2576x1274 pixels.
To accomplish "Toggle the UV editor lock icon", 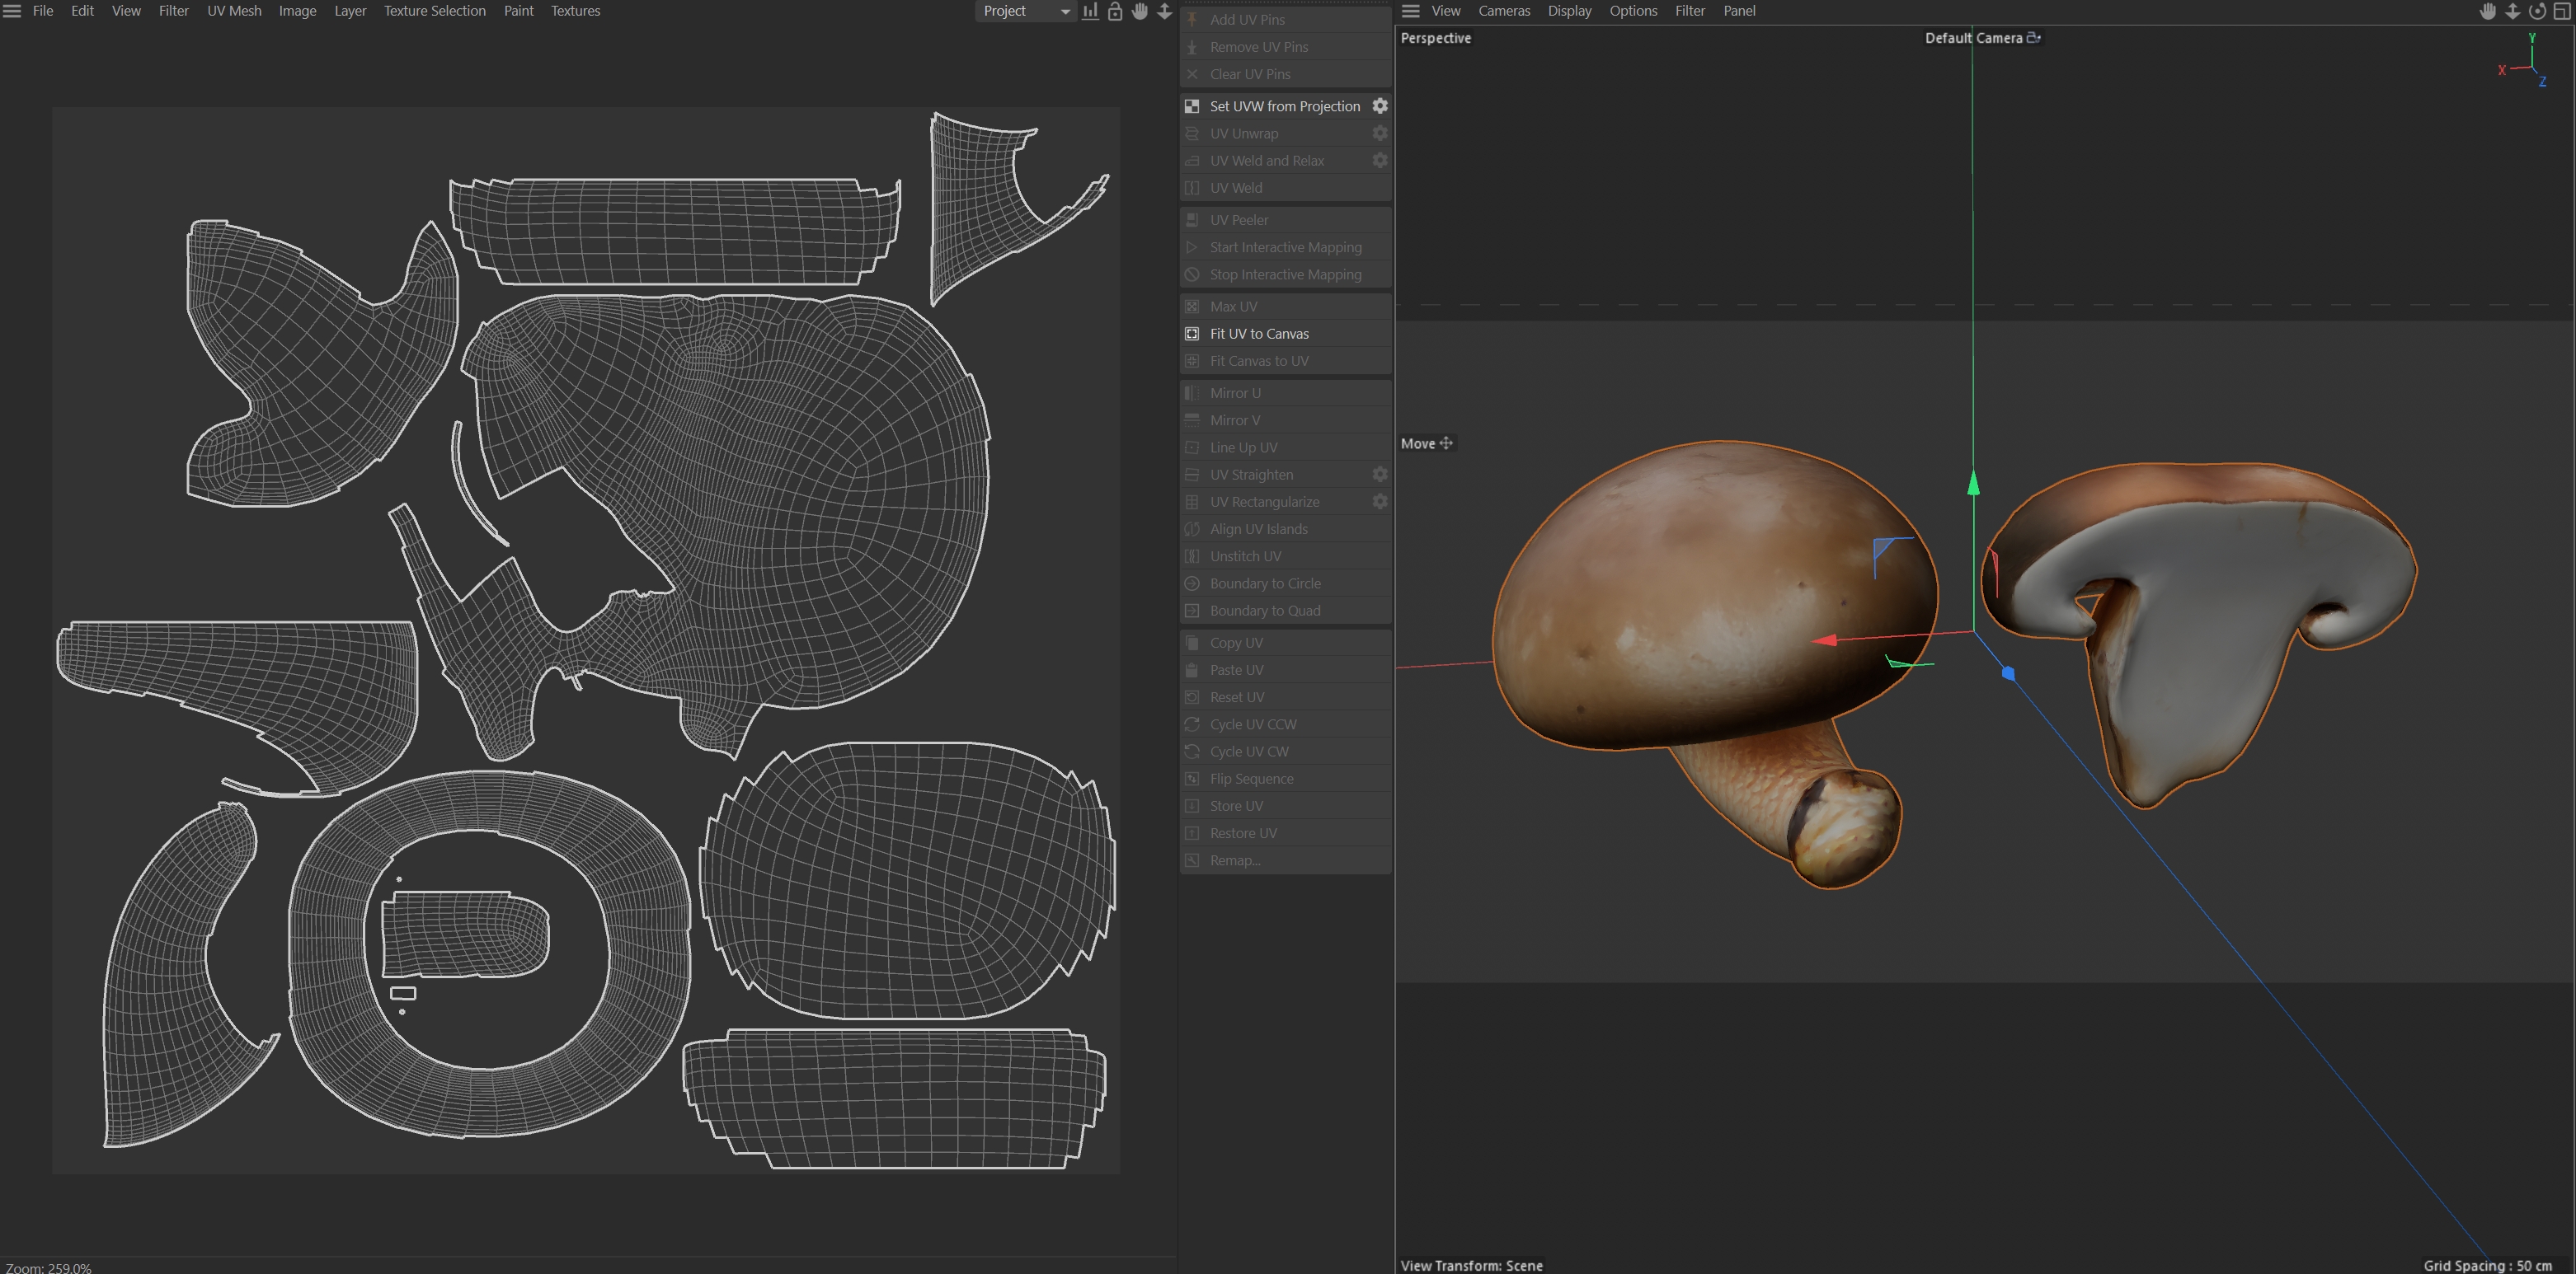I will pos(1115,11).
